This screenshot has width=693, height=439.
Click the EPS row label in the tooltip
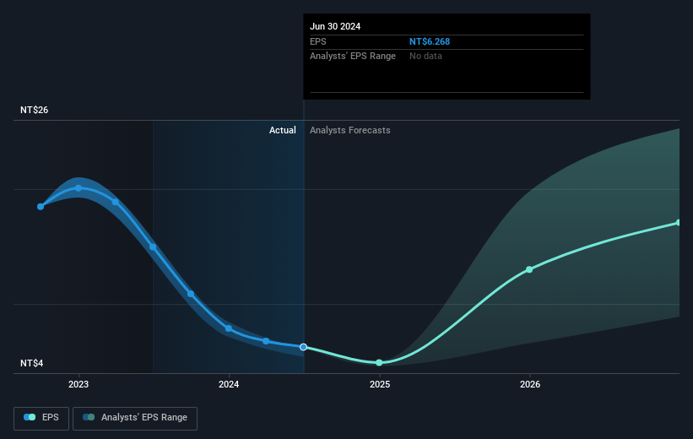[x=317, y=41]
